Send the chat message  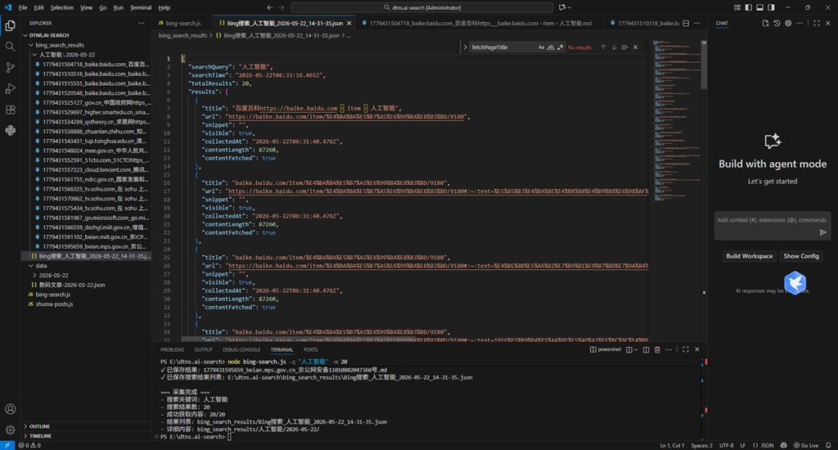(x=822, y=232)
